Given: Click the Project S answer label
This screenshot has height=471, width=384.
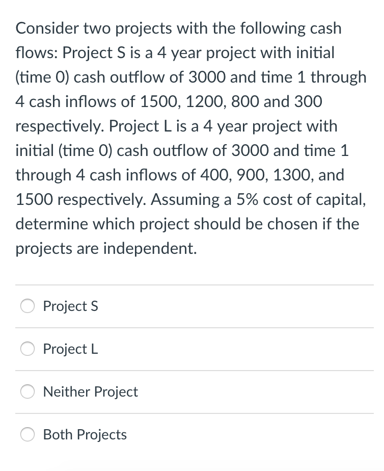Looking at the screenshot, I should coord(70,306).
